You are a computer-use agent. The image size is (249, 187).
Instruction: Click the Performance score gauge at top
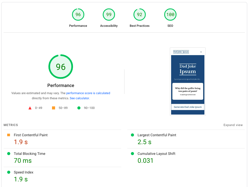78,15
